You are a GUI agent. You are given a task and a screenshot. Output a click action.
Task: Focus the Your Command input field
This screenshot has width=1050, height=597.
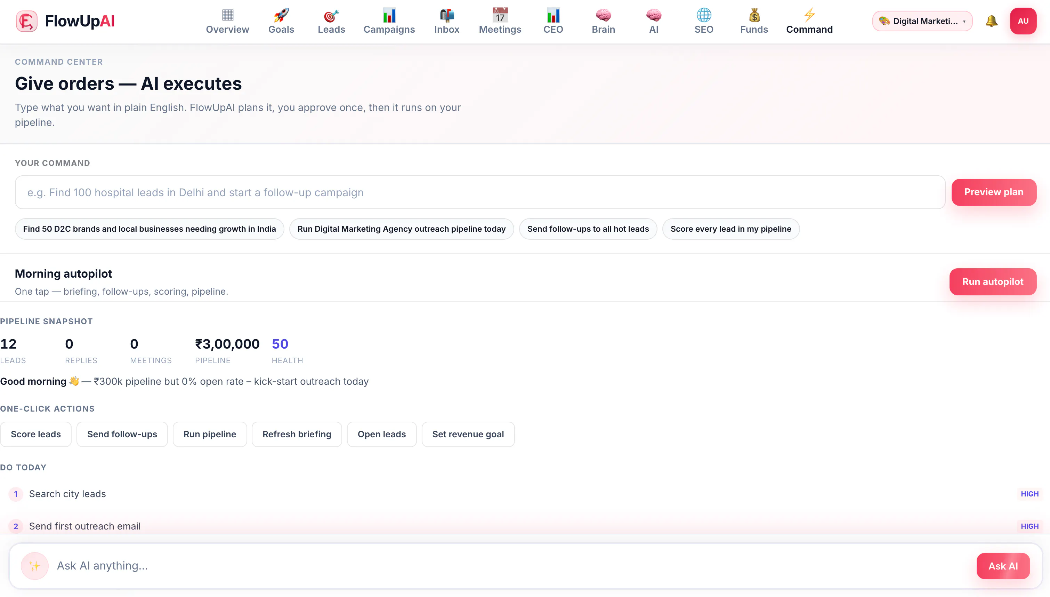pyautogui.click(x=480, y=192)
